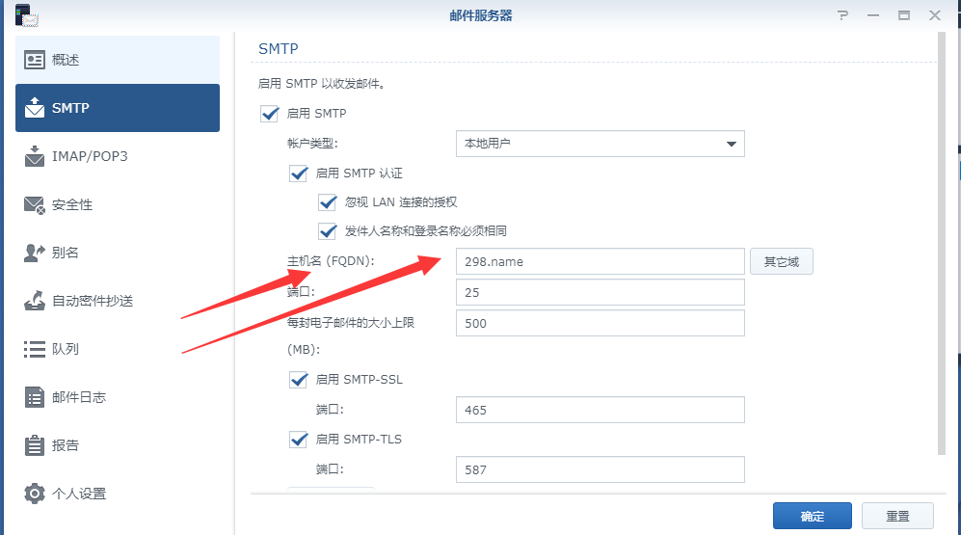Toggle 启用 SMTP-SSL checkbox
961x535 pixels.
299,380
